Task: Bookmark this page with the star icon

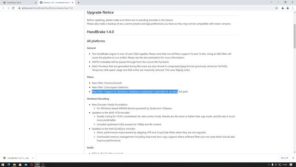Action: [277, 8]
